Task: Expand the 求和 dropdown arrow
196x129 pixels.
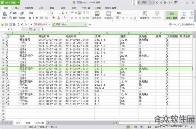Action: 187,18
